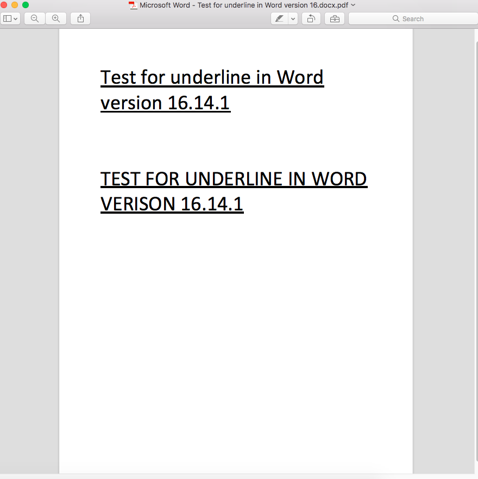The image size is (478, 479).
Task: Click the text "Test for underline in Word"
Action: [212, 77]
